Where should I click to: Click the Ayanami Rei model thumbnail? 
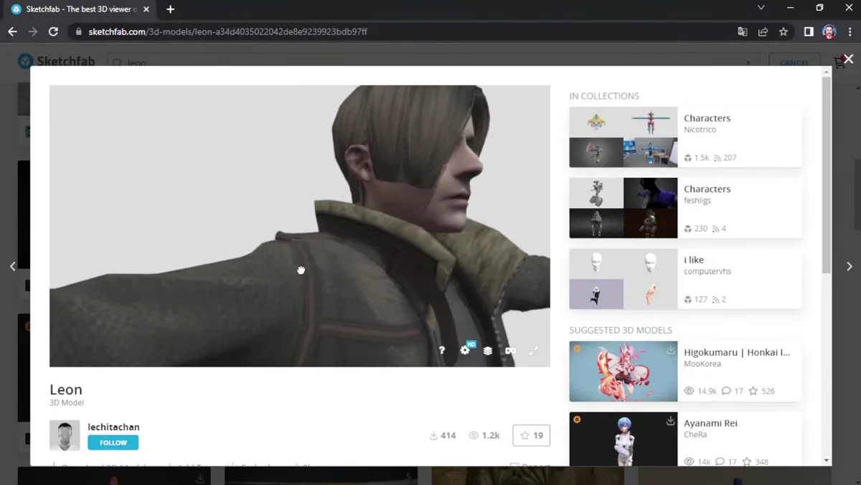click(x=623, y=439)
